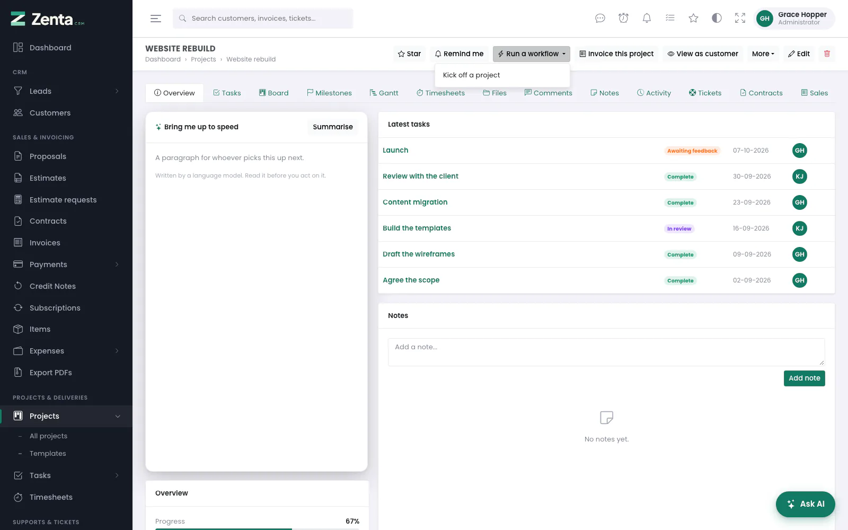Screen dimensions: 848x530
Task: Click the Add a note text area
Action: point(606,352)
